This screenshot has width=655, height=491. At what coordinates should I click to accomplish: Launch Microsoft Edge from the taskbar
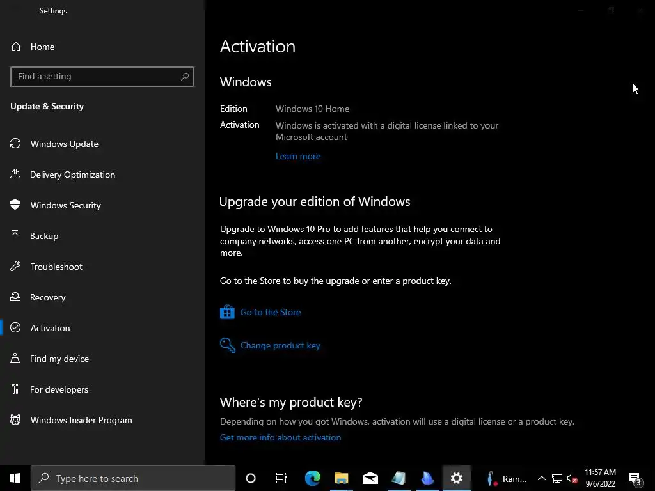[x=312, y=478]
